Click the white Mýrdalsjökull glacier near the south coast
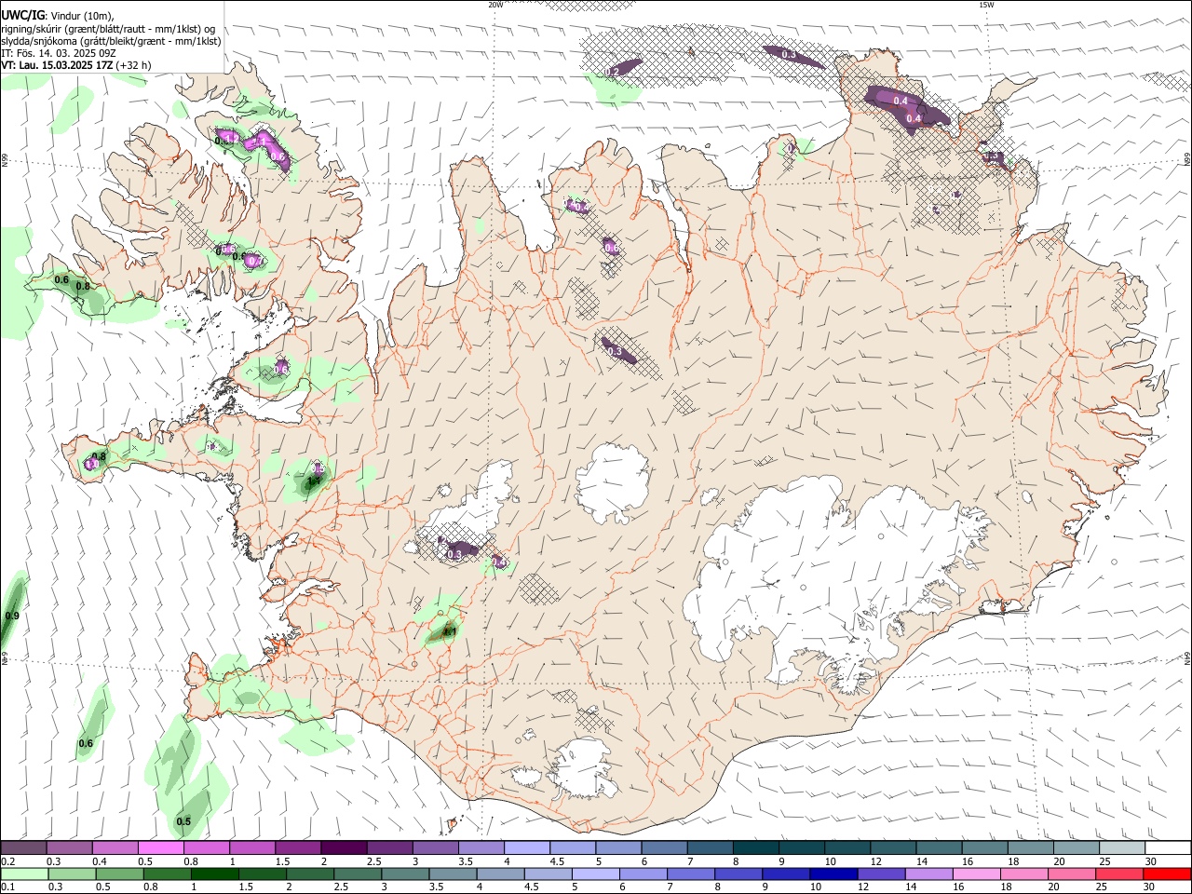 click(x=584, y=768)
